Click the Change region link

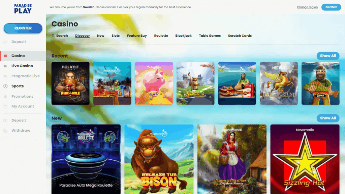pyautogui.click(x=307, y=7)
